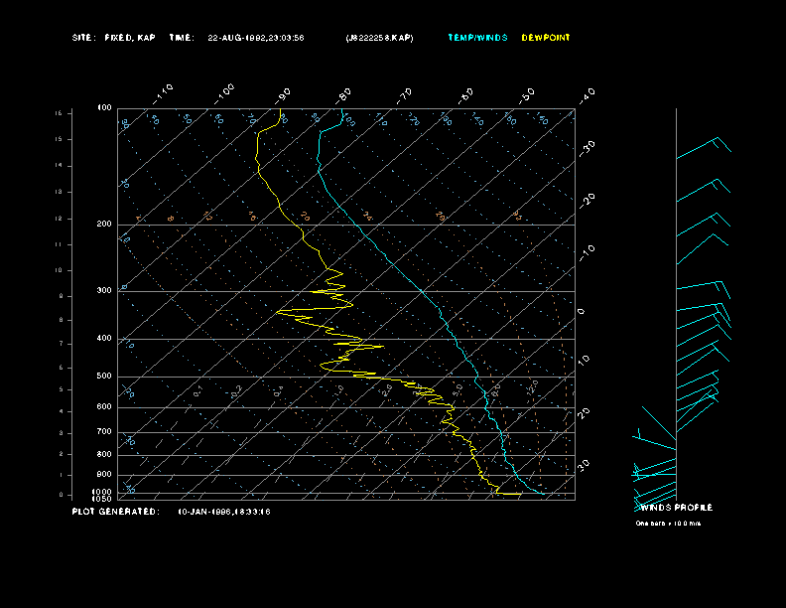Click the -50 isotherm label at top
Screen dimensions: 786x608
pyautogui.click(x=527, y=95)
